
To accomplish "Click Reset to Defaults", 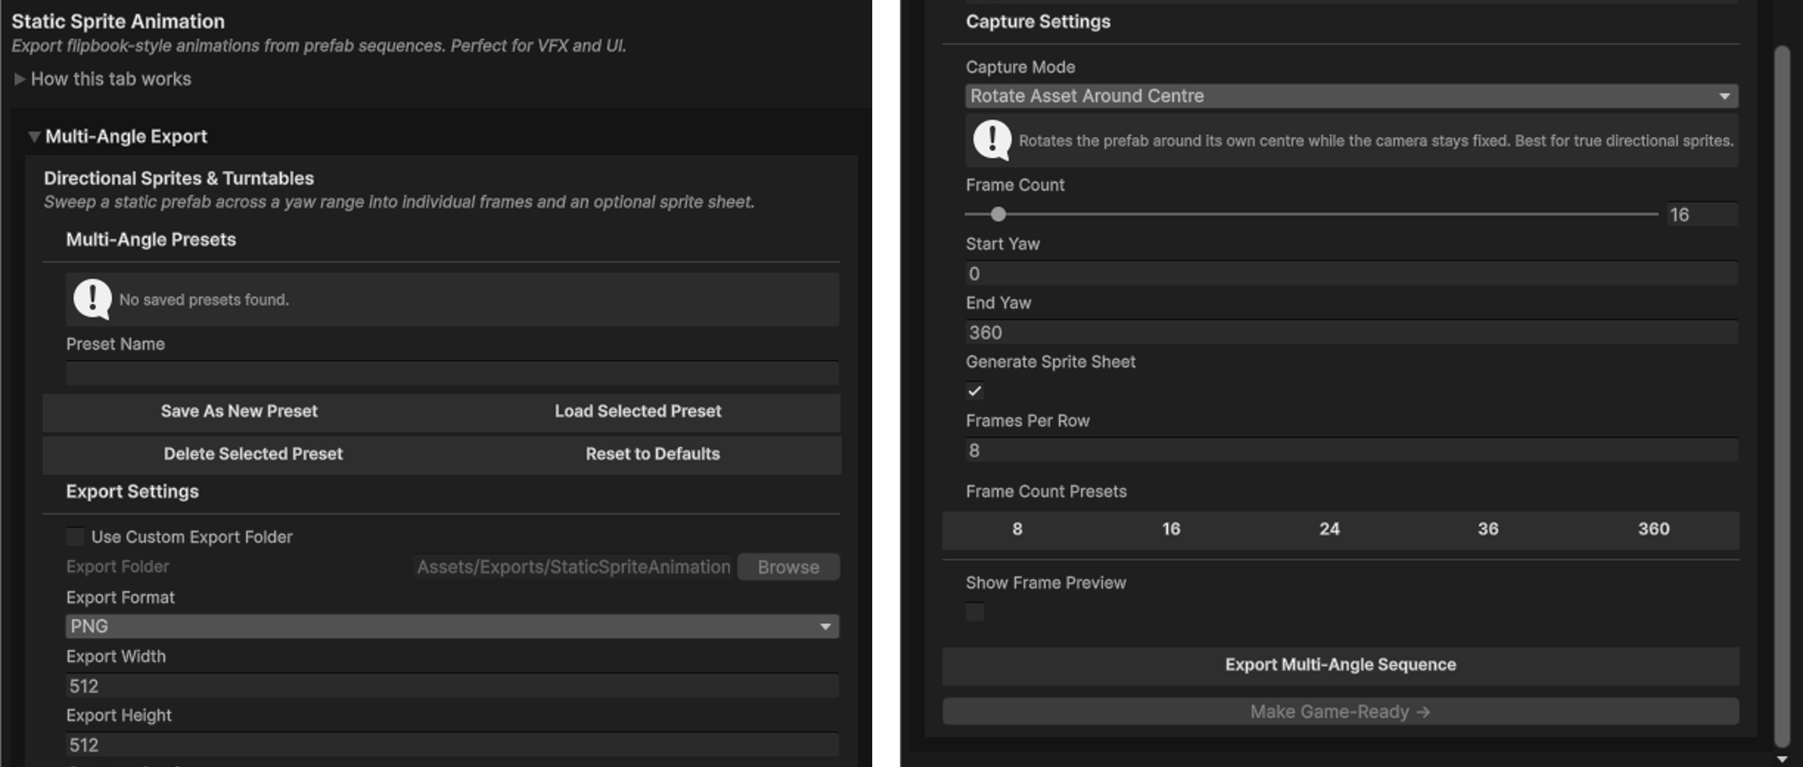I will [x=652, y=454].
